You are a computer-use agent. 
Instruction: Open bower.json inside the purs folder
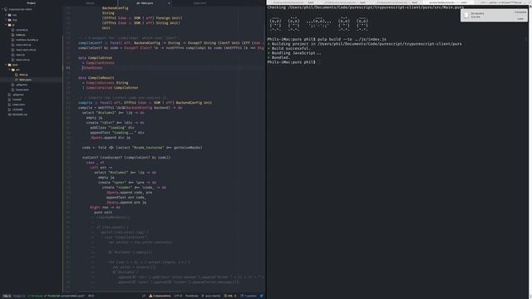click(x=22, y=90)
